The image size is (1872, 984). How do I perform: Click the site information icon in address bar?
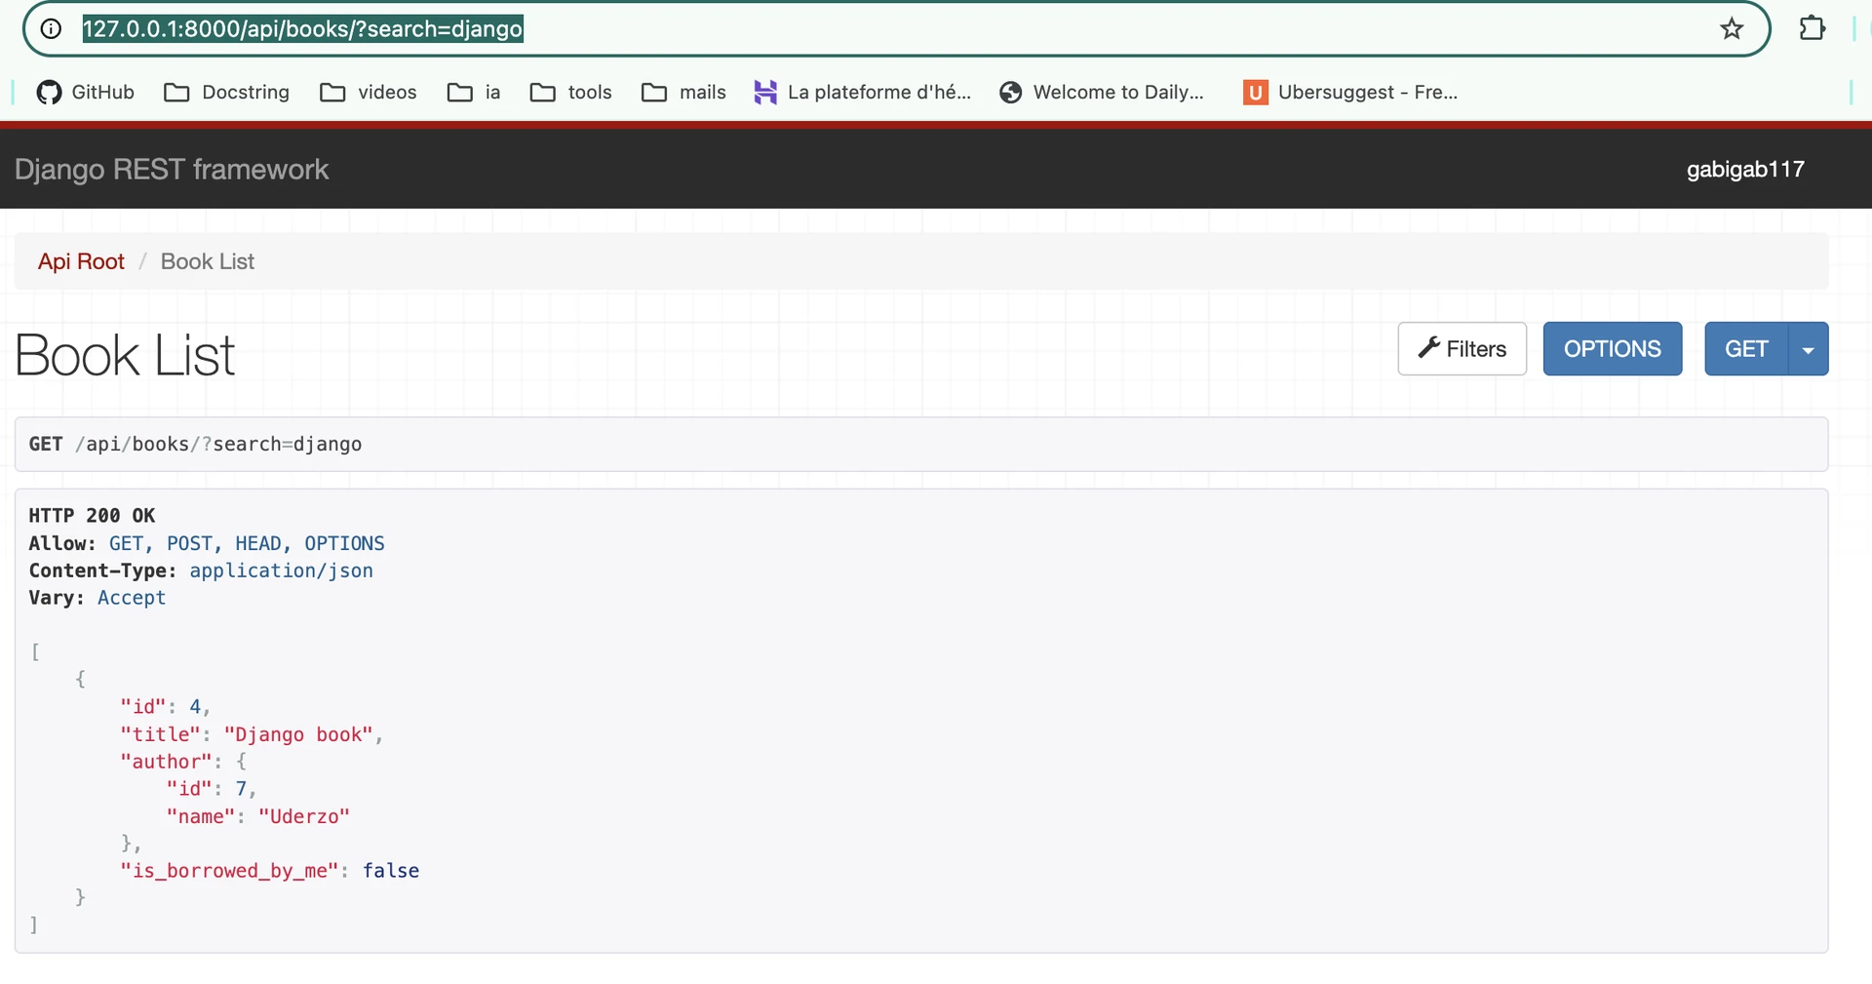pyautogui.click(x=51, y=29)
